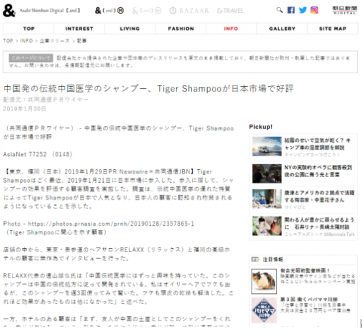This screenshot has width=362, height=333.
Task: Go to TOP in the breadcrumb
Action: click(8, 41)
